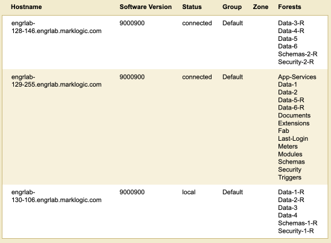
Task: Click connected status of engrlab-129-255 host
Action: pyautogui.click(x=197, y=77)
